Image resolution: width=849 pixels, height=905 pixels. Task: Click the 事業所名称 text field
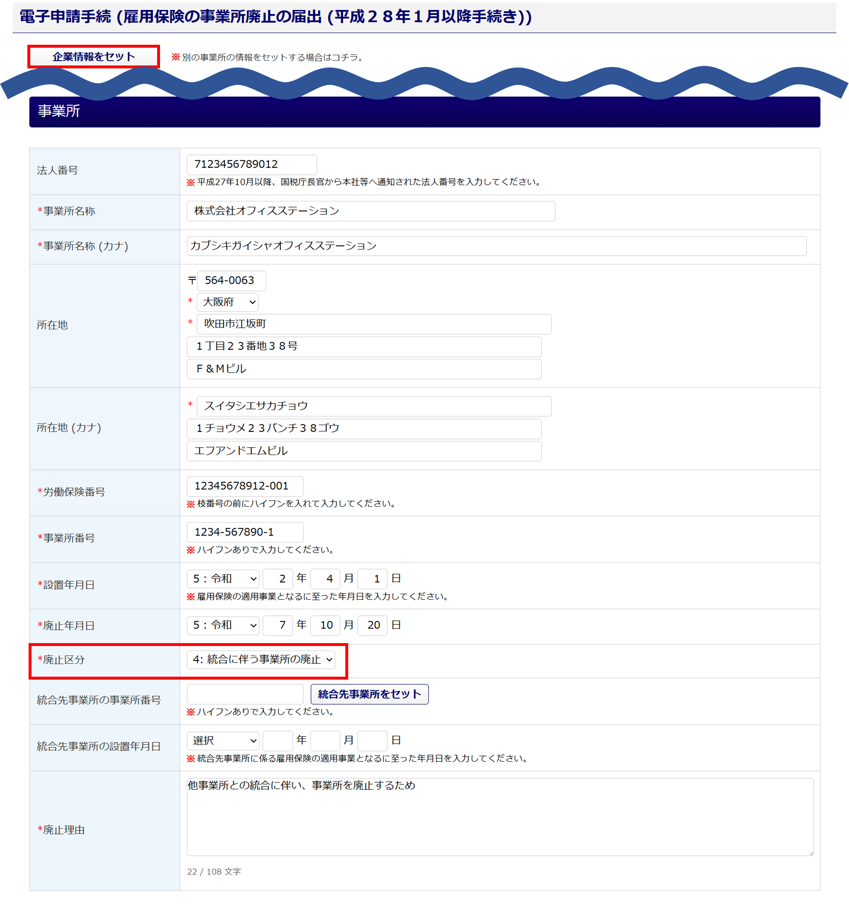pos(370,211)
